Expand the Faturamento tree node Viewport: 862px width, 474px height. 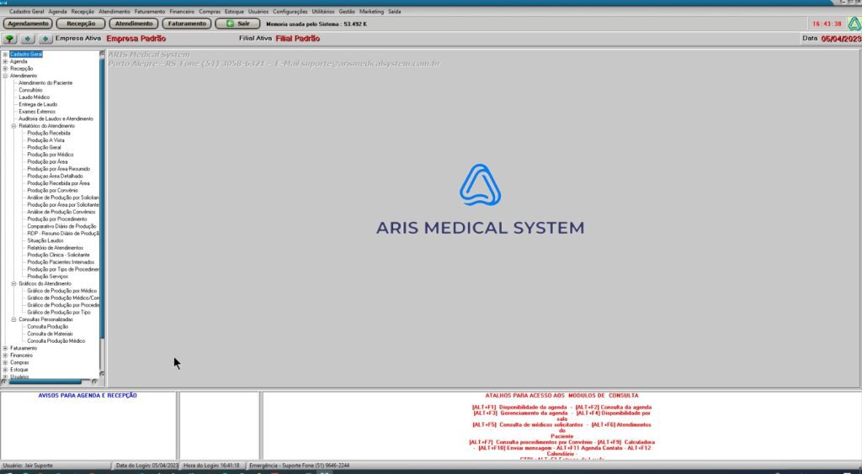5,348
